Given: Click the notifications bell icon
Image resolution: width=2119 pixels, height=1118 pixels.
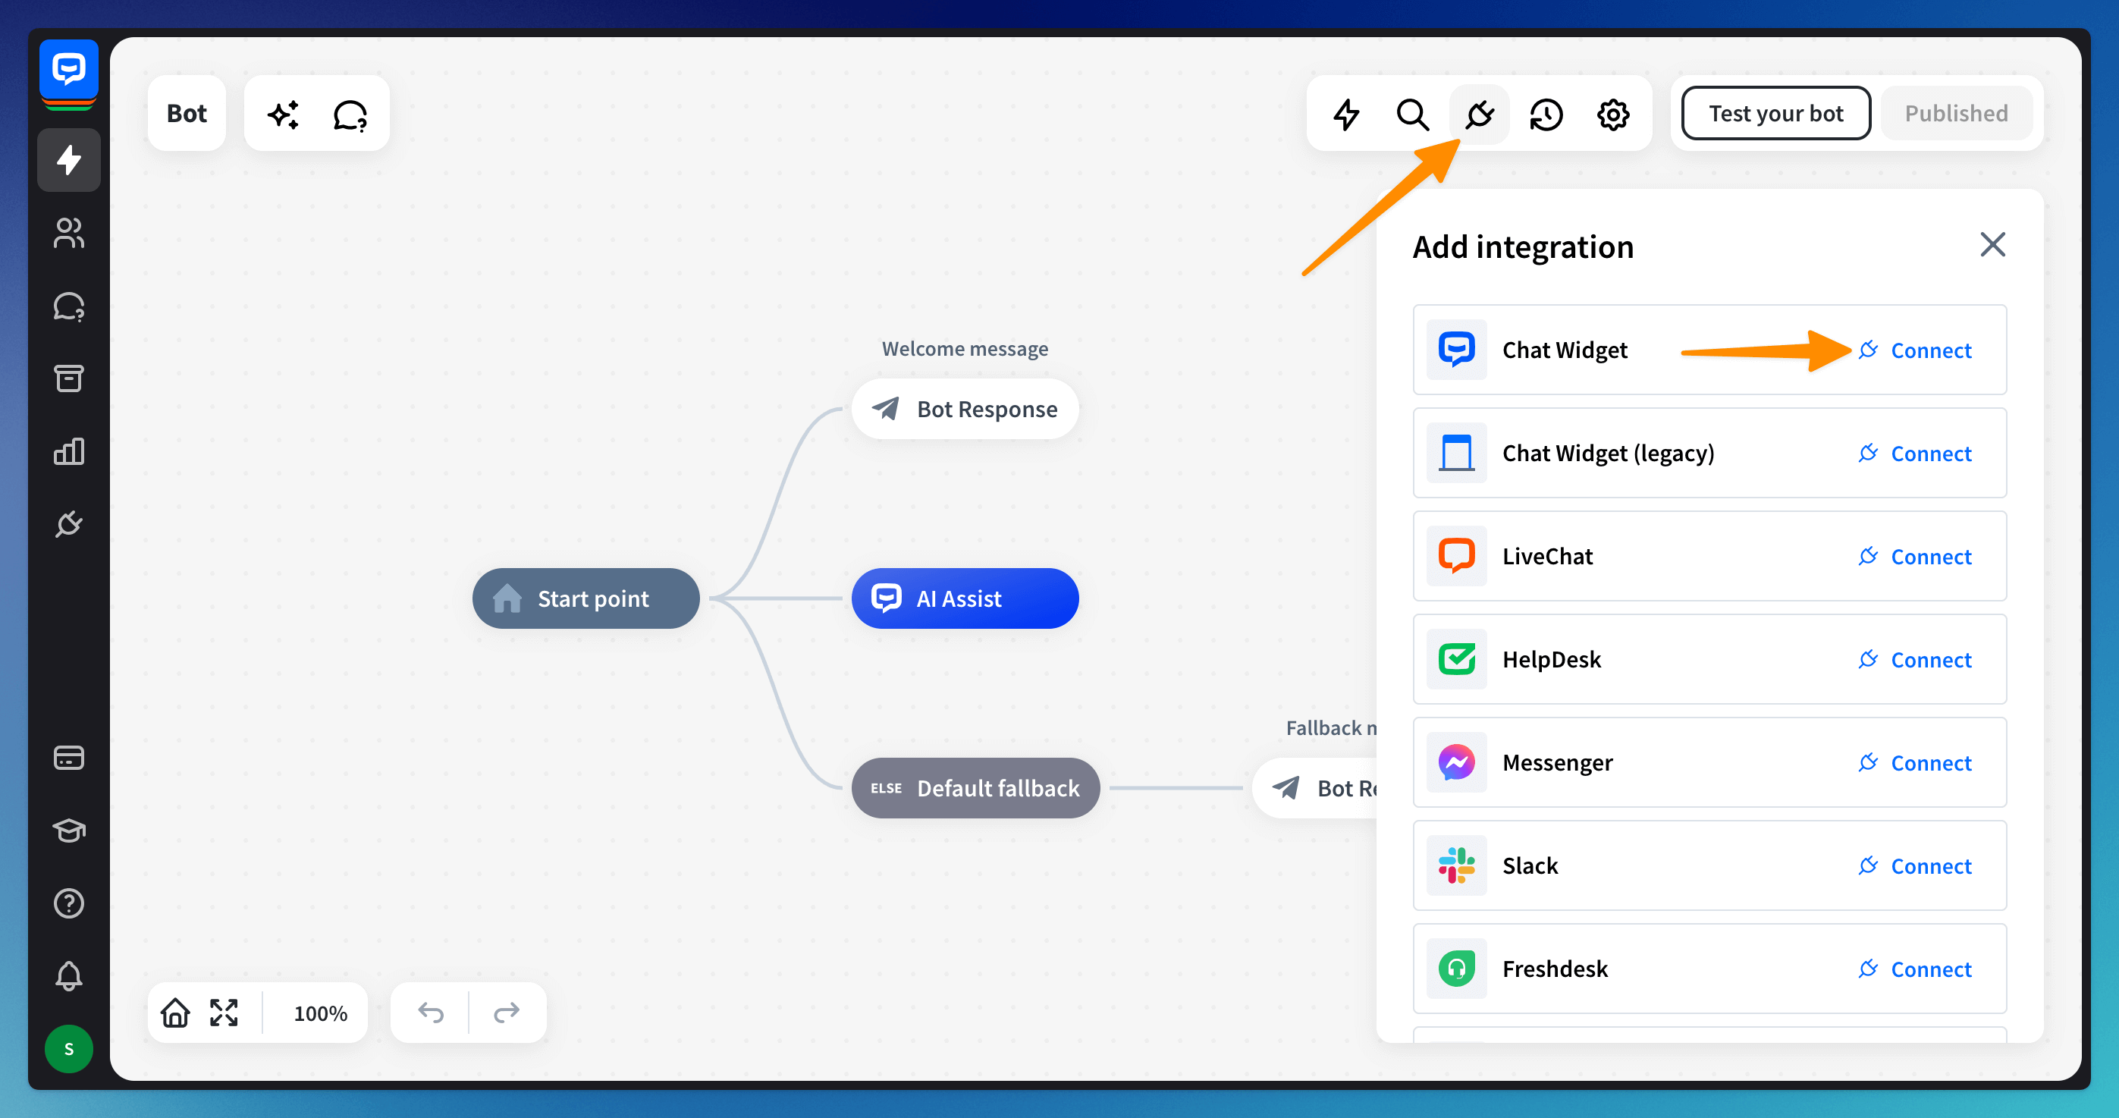Looking at the screenshot, I should 68,975.
